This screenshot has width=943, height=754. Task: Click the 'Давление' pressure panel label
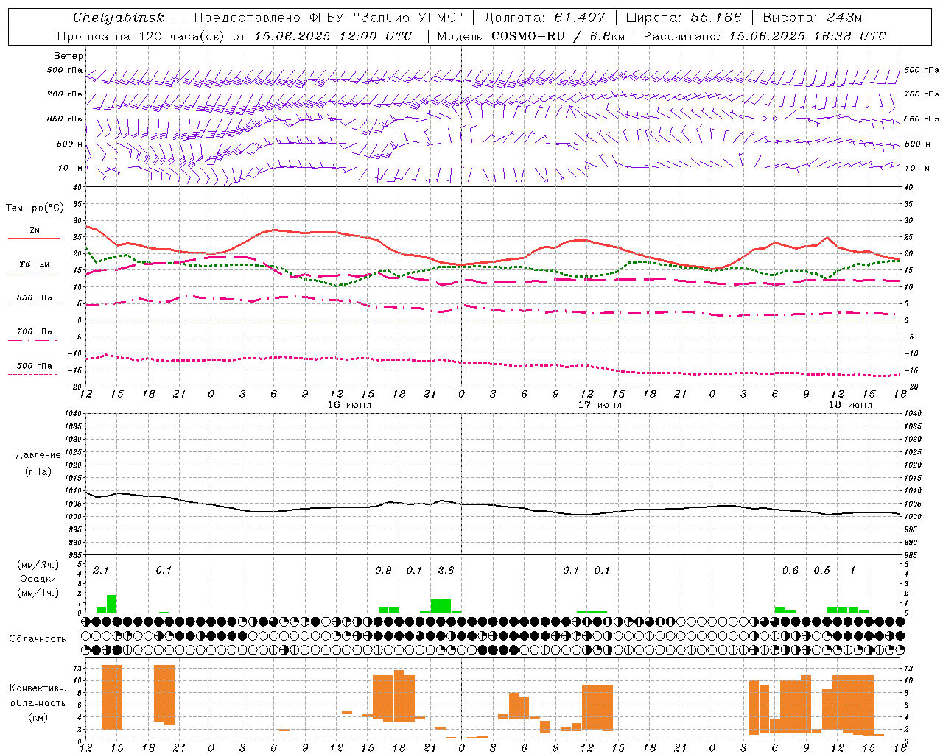click(38, 455)
